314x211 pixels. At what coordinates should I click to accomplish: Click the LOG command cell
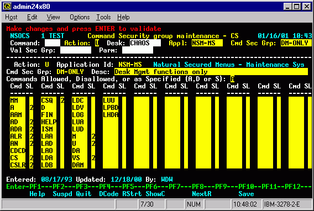[x=80, y=115]
